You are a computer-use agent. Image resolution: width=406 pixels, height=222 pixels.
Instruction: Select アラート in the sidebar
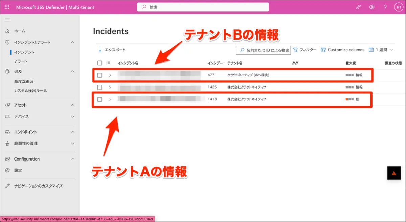pos(21,61)
